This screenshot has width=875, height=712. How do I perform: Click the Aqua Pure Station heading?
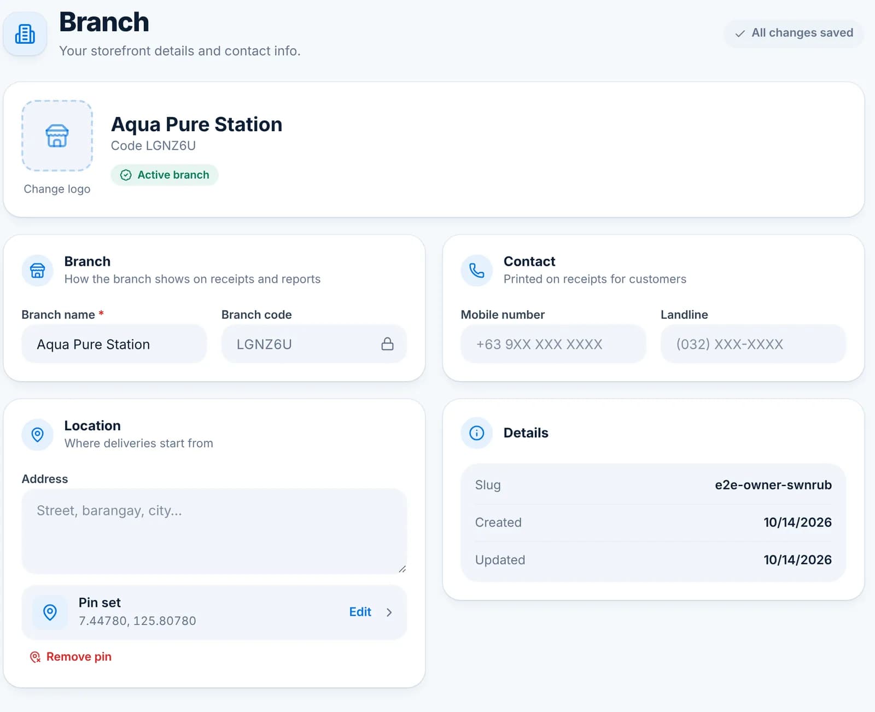pyautogui.click(x=196, y=124)
